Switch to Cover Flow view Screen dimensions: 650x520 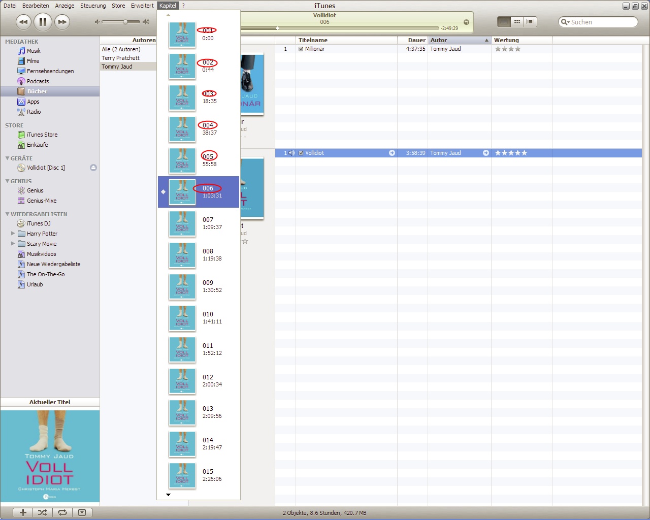pyautogui.click(x=530, y=22)
